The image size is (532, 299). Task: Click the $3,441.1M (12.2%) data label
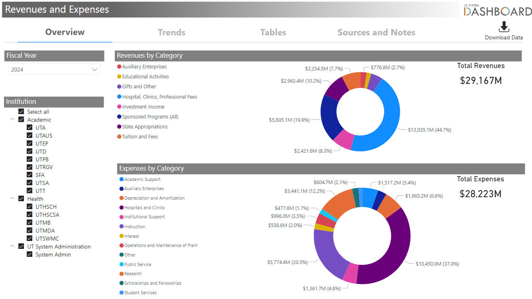304,191
